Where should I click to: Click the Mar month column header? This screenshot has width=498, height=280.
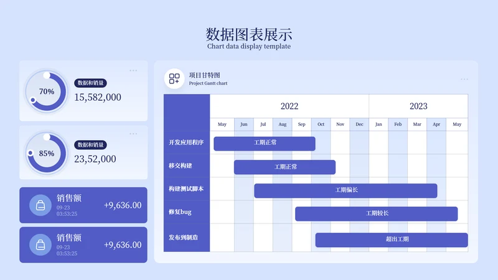[417, 124]
